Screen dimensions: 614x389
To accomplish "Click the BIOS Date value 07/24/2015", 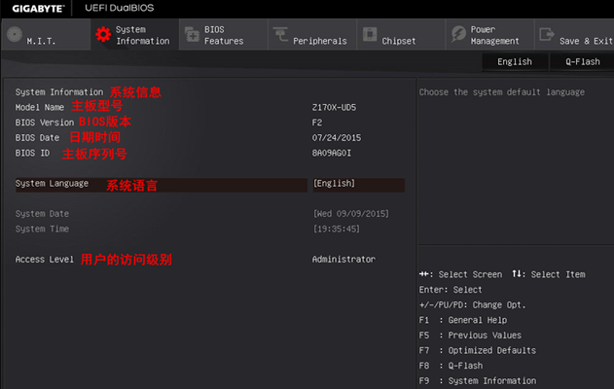I will [337, 138].
